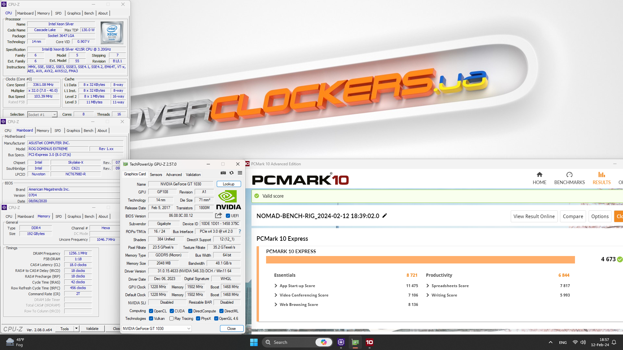Click the Close button in GPU-Z
The image size is (623, 350).
tap(231, 329)
